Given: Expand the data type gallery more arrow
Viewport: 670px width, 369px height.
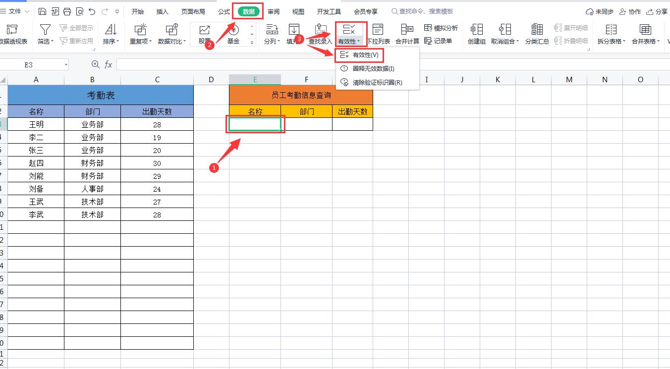Looking at the screenshot, I should pos(252,43).
